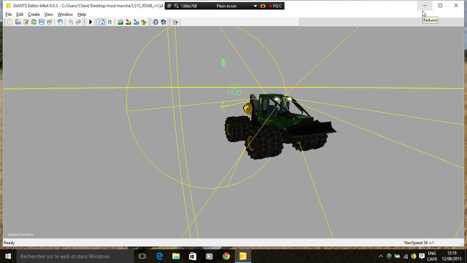Click the Open file folder icon
Viewport: 467px width, 263px height.
(x=18, y=22)
